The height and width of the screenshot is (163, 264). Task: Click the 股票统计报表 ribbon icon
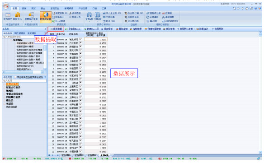[x=31, y=16]
